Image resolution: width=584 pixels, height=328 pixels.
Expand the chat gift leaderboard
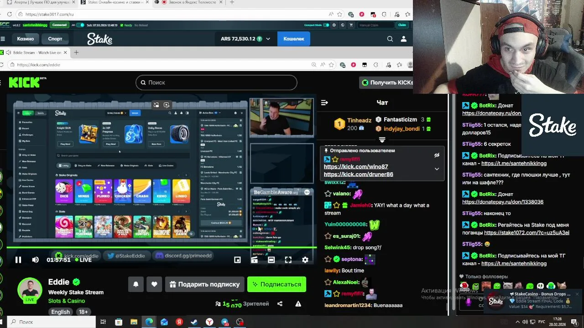[x=382, y=140]
